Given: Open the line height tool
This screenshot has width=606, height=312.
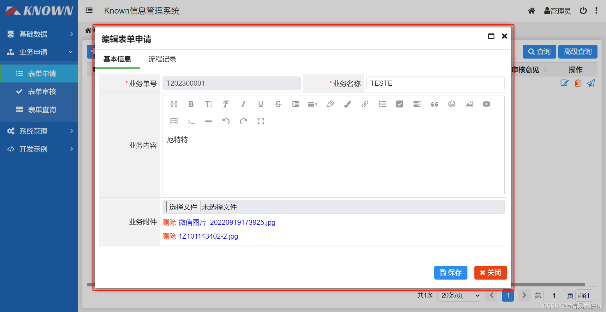Looking at the screenshot, I should pos(313,104).
